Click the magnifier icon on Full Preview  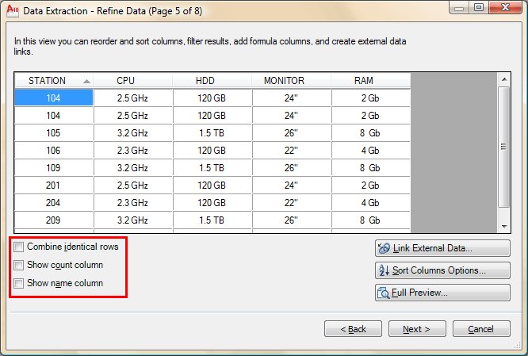pyautogui.click(x=383, y=293)
